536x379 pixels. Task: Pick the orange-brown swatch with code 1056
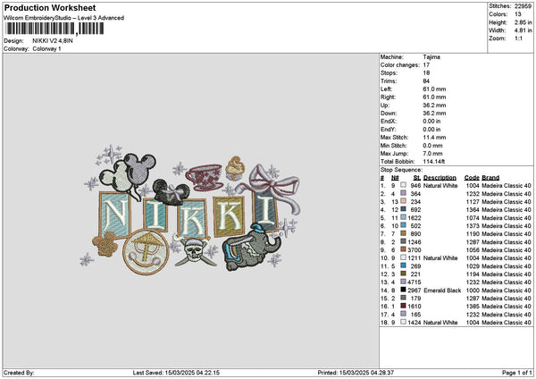(404, 249)
